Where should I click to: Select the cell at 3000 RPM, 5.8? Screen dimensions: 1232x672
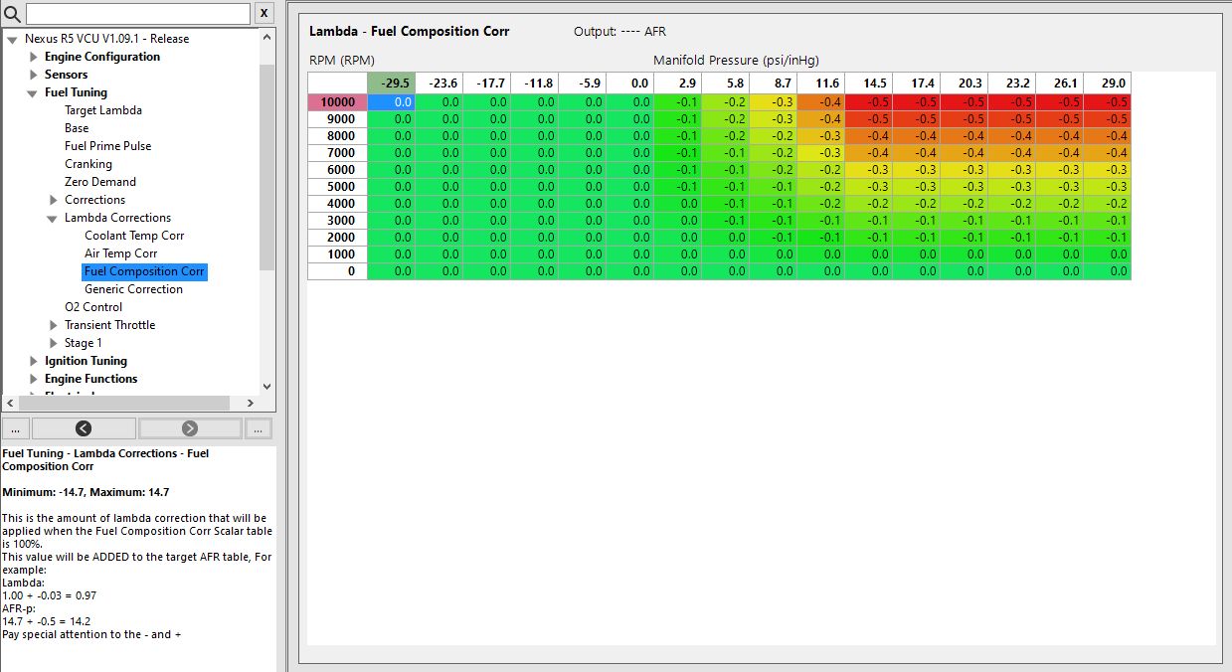coord(725,221)
